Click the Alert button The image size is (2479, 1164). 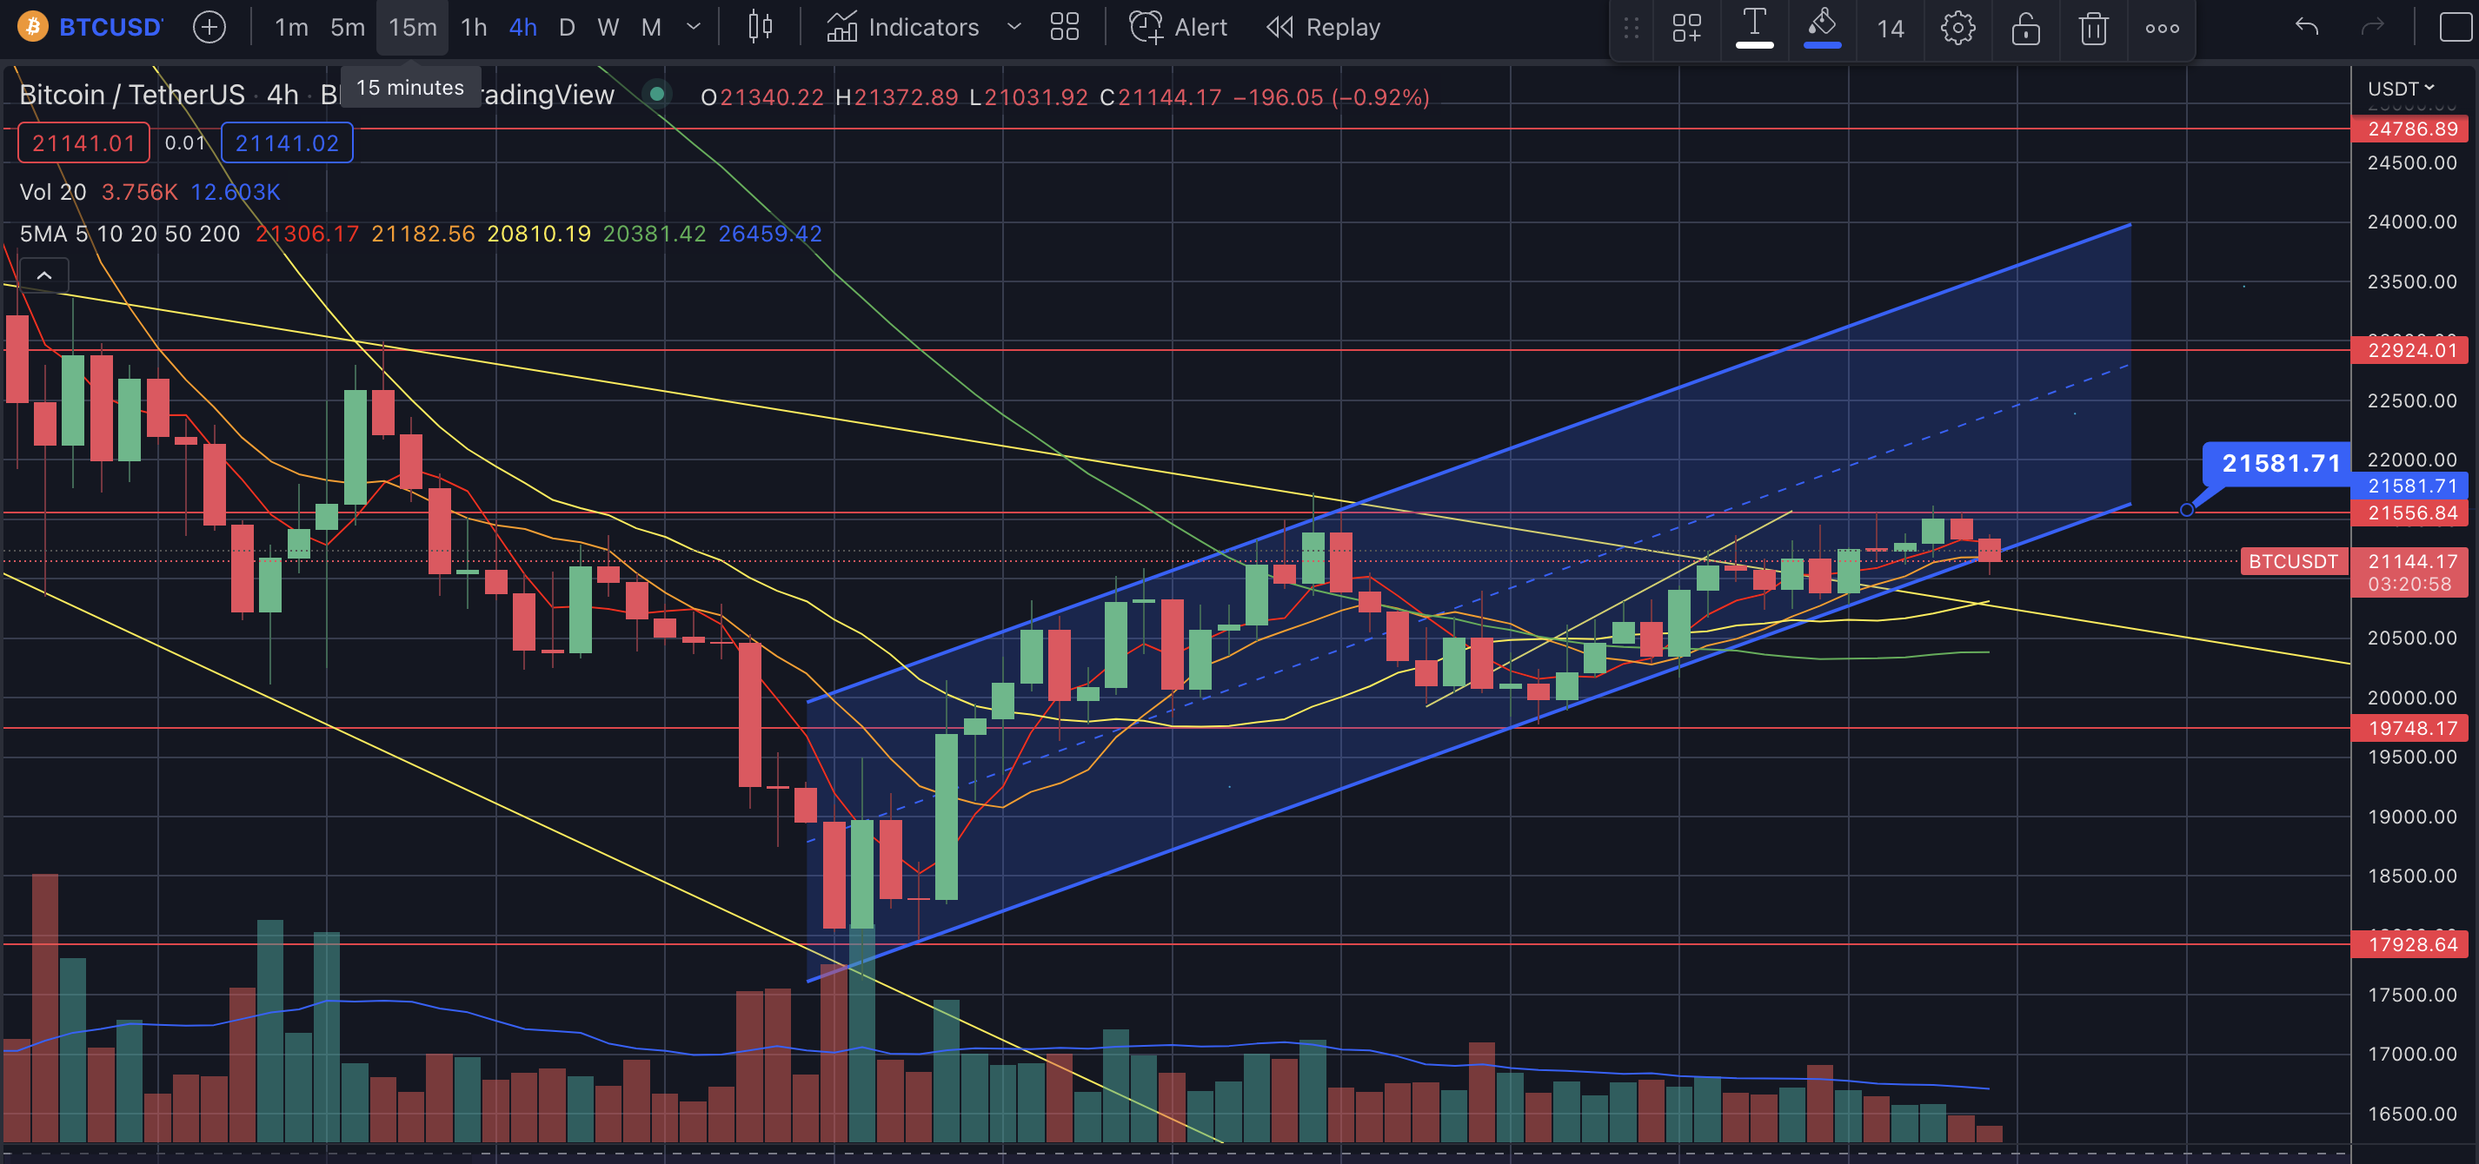tap(1178, 27)
